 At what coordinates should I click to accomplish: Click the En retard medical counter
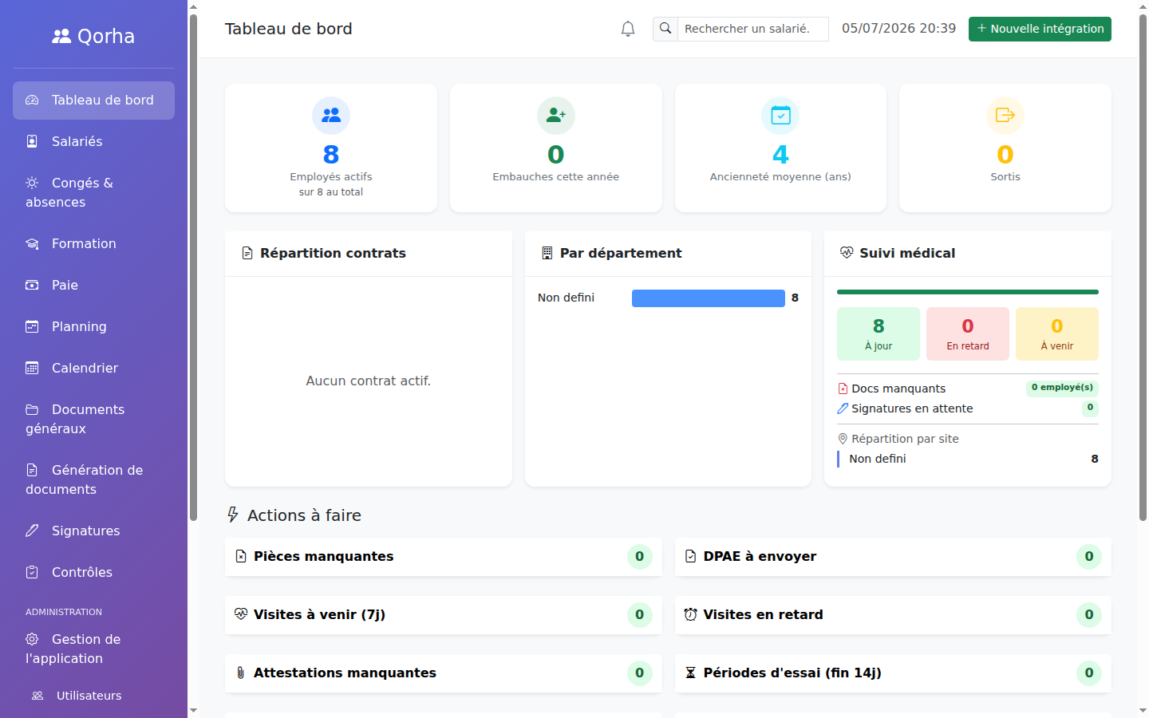coord(968,333)
